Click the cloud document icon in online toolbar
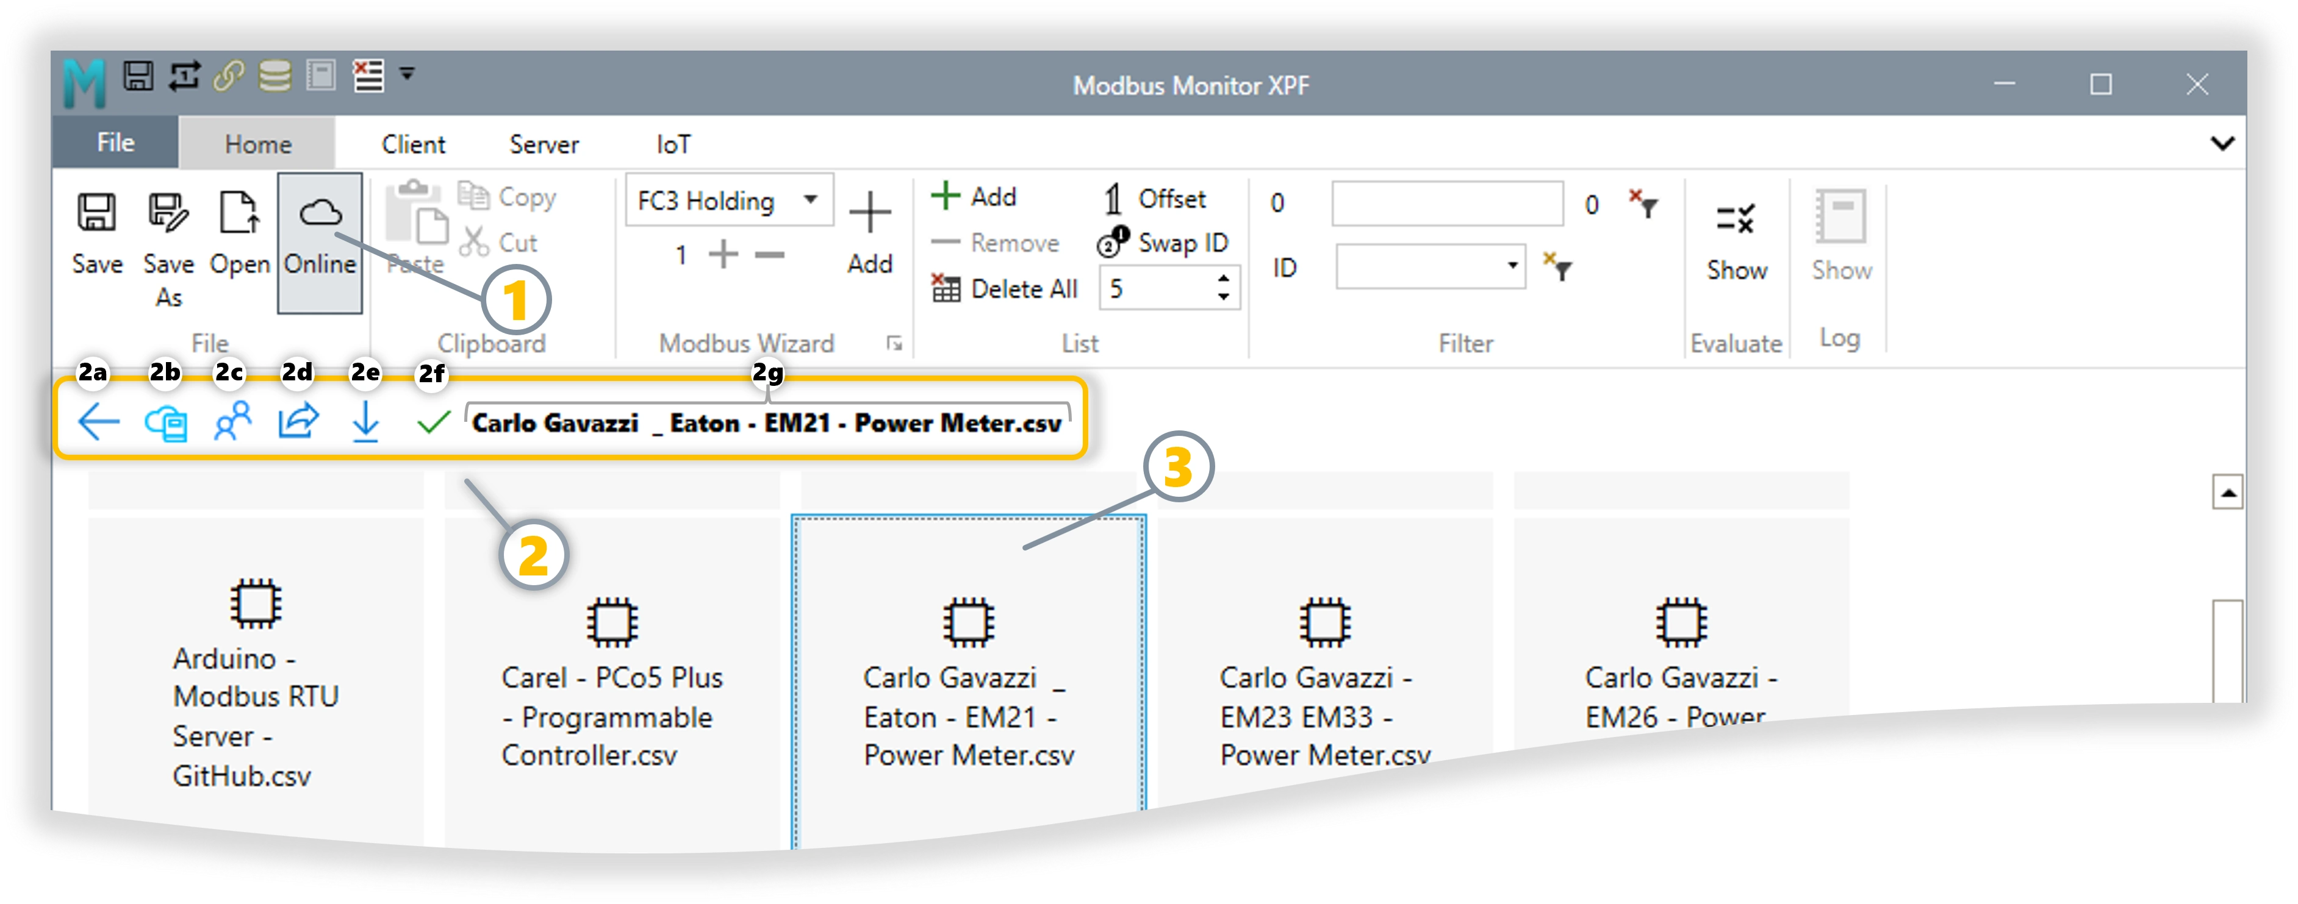The width and height of the screenshot is (2298, 904). click(x=166, y=422)
